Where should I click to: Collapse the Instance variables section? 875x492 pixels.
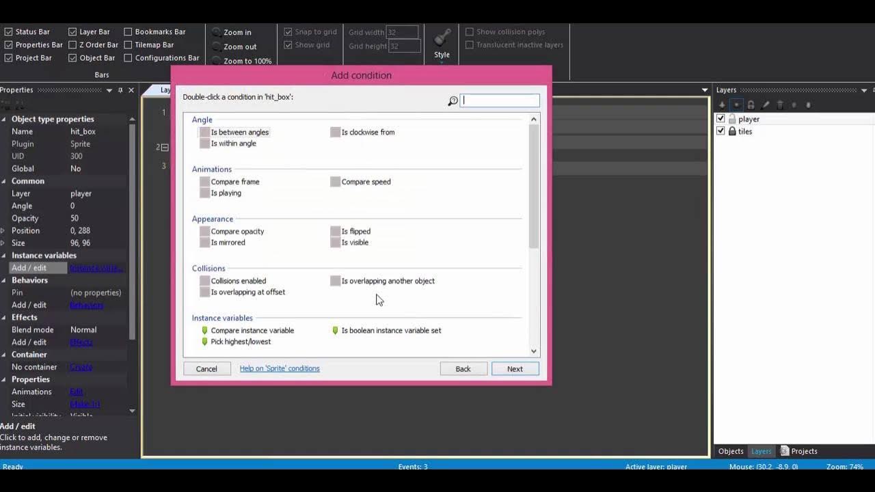[x=3, y=256]
